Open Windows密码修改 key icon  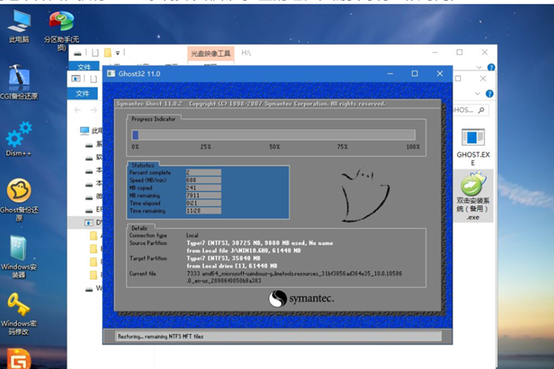[19, 314]
